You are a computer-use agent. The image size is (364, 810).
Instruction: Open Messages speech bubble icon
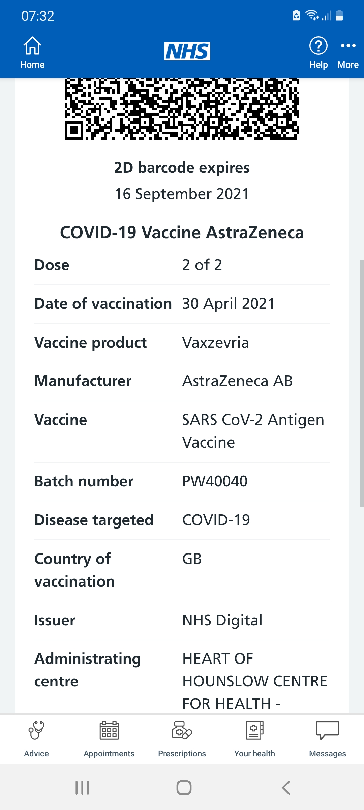(x=327, y=730)
